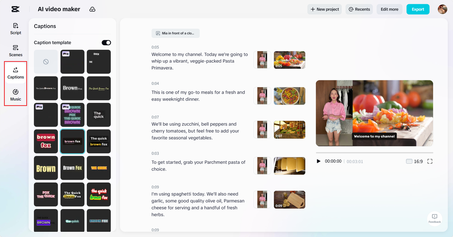Screen dimensions: 453x237
Task: Click 'To get started, grab your Parchment pasta' text
Action: (x=198, y=166)
